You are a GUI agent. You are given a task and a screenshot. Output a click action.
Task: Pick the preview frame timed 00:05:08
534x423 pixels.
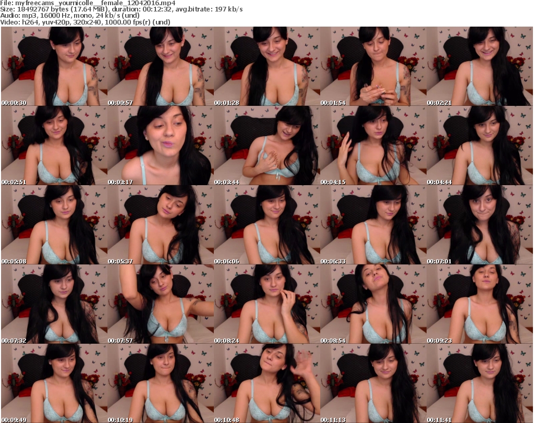tap(54, 225)
